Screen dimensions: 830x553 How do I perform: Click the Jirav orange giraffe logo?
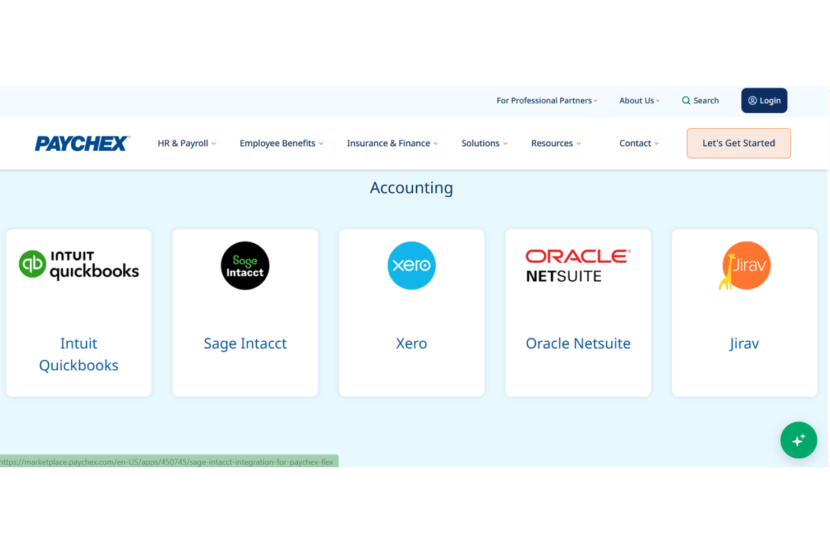(745, 266)
